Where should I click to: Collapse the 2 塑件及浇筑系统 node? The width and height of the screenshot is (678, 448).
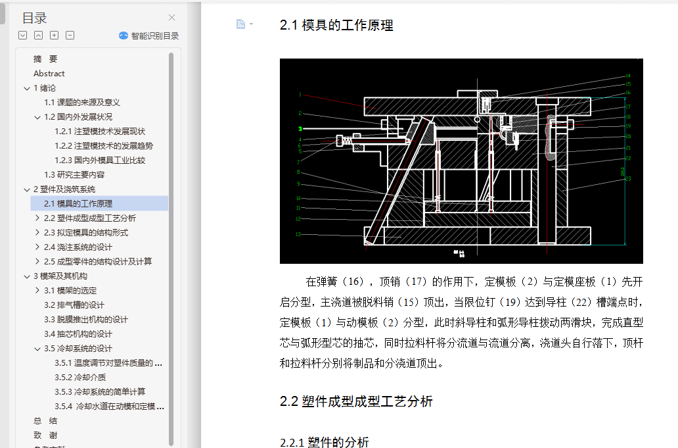click(27, 189)
